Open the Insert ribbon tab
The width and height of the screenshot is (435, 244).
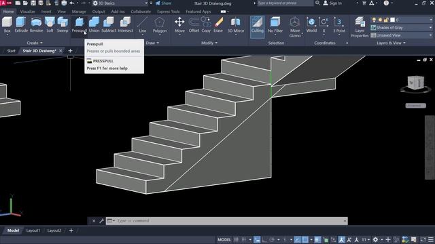coord(46,12)
